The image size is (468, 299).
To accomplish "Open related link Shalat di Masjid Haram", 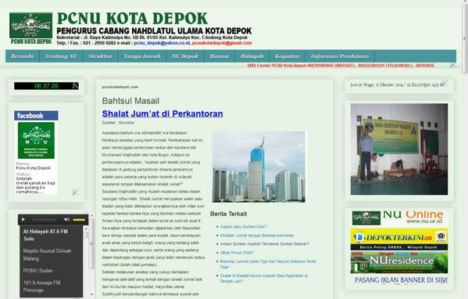I will (x=264, y=279).
